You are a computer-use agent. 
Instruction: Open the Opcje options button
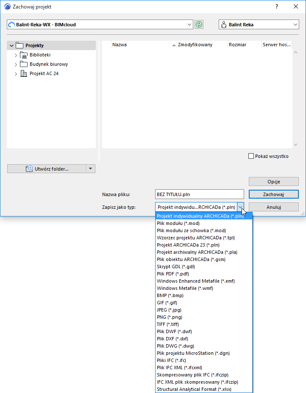click(273, 182)
